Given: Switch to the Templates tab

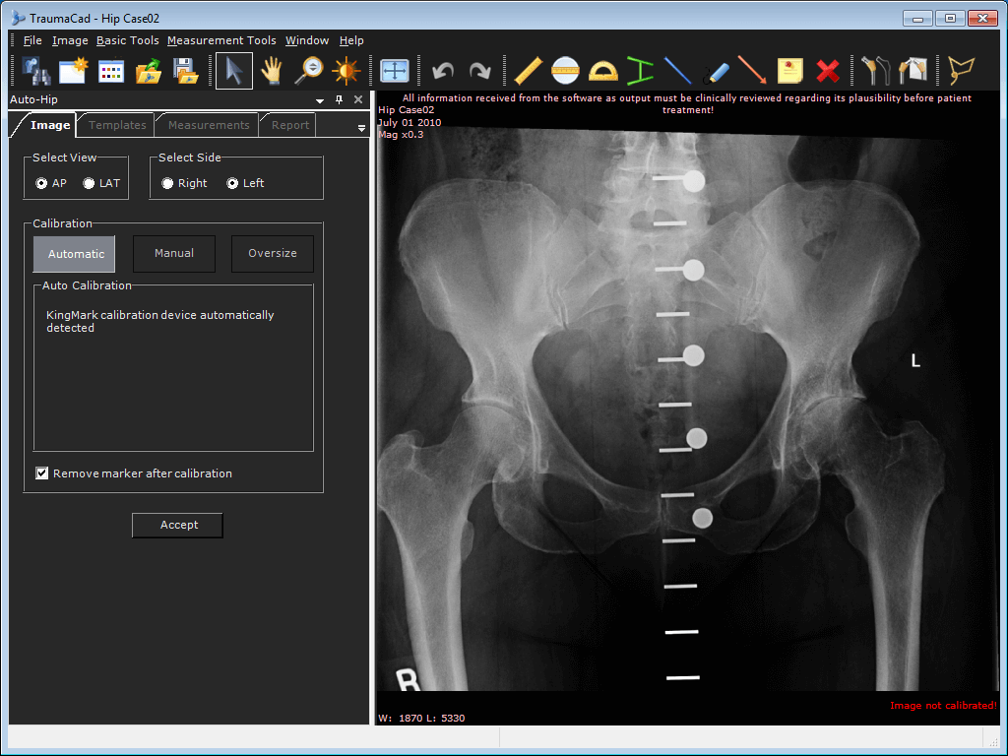Looking at the screenshot, I should [117, 125].
